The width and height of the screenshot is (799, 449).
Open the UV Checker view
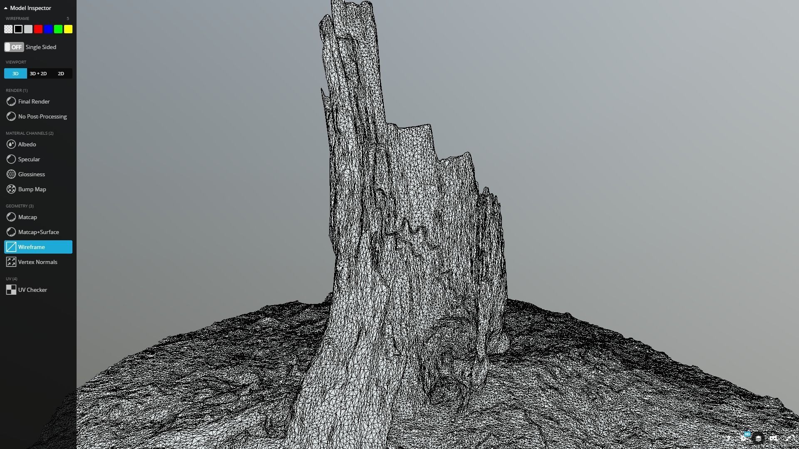click(38, 290)
